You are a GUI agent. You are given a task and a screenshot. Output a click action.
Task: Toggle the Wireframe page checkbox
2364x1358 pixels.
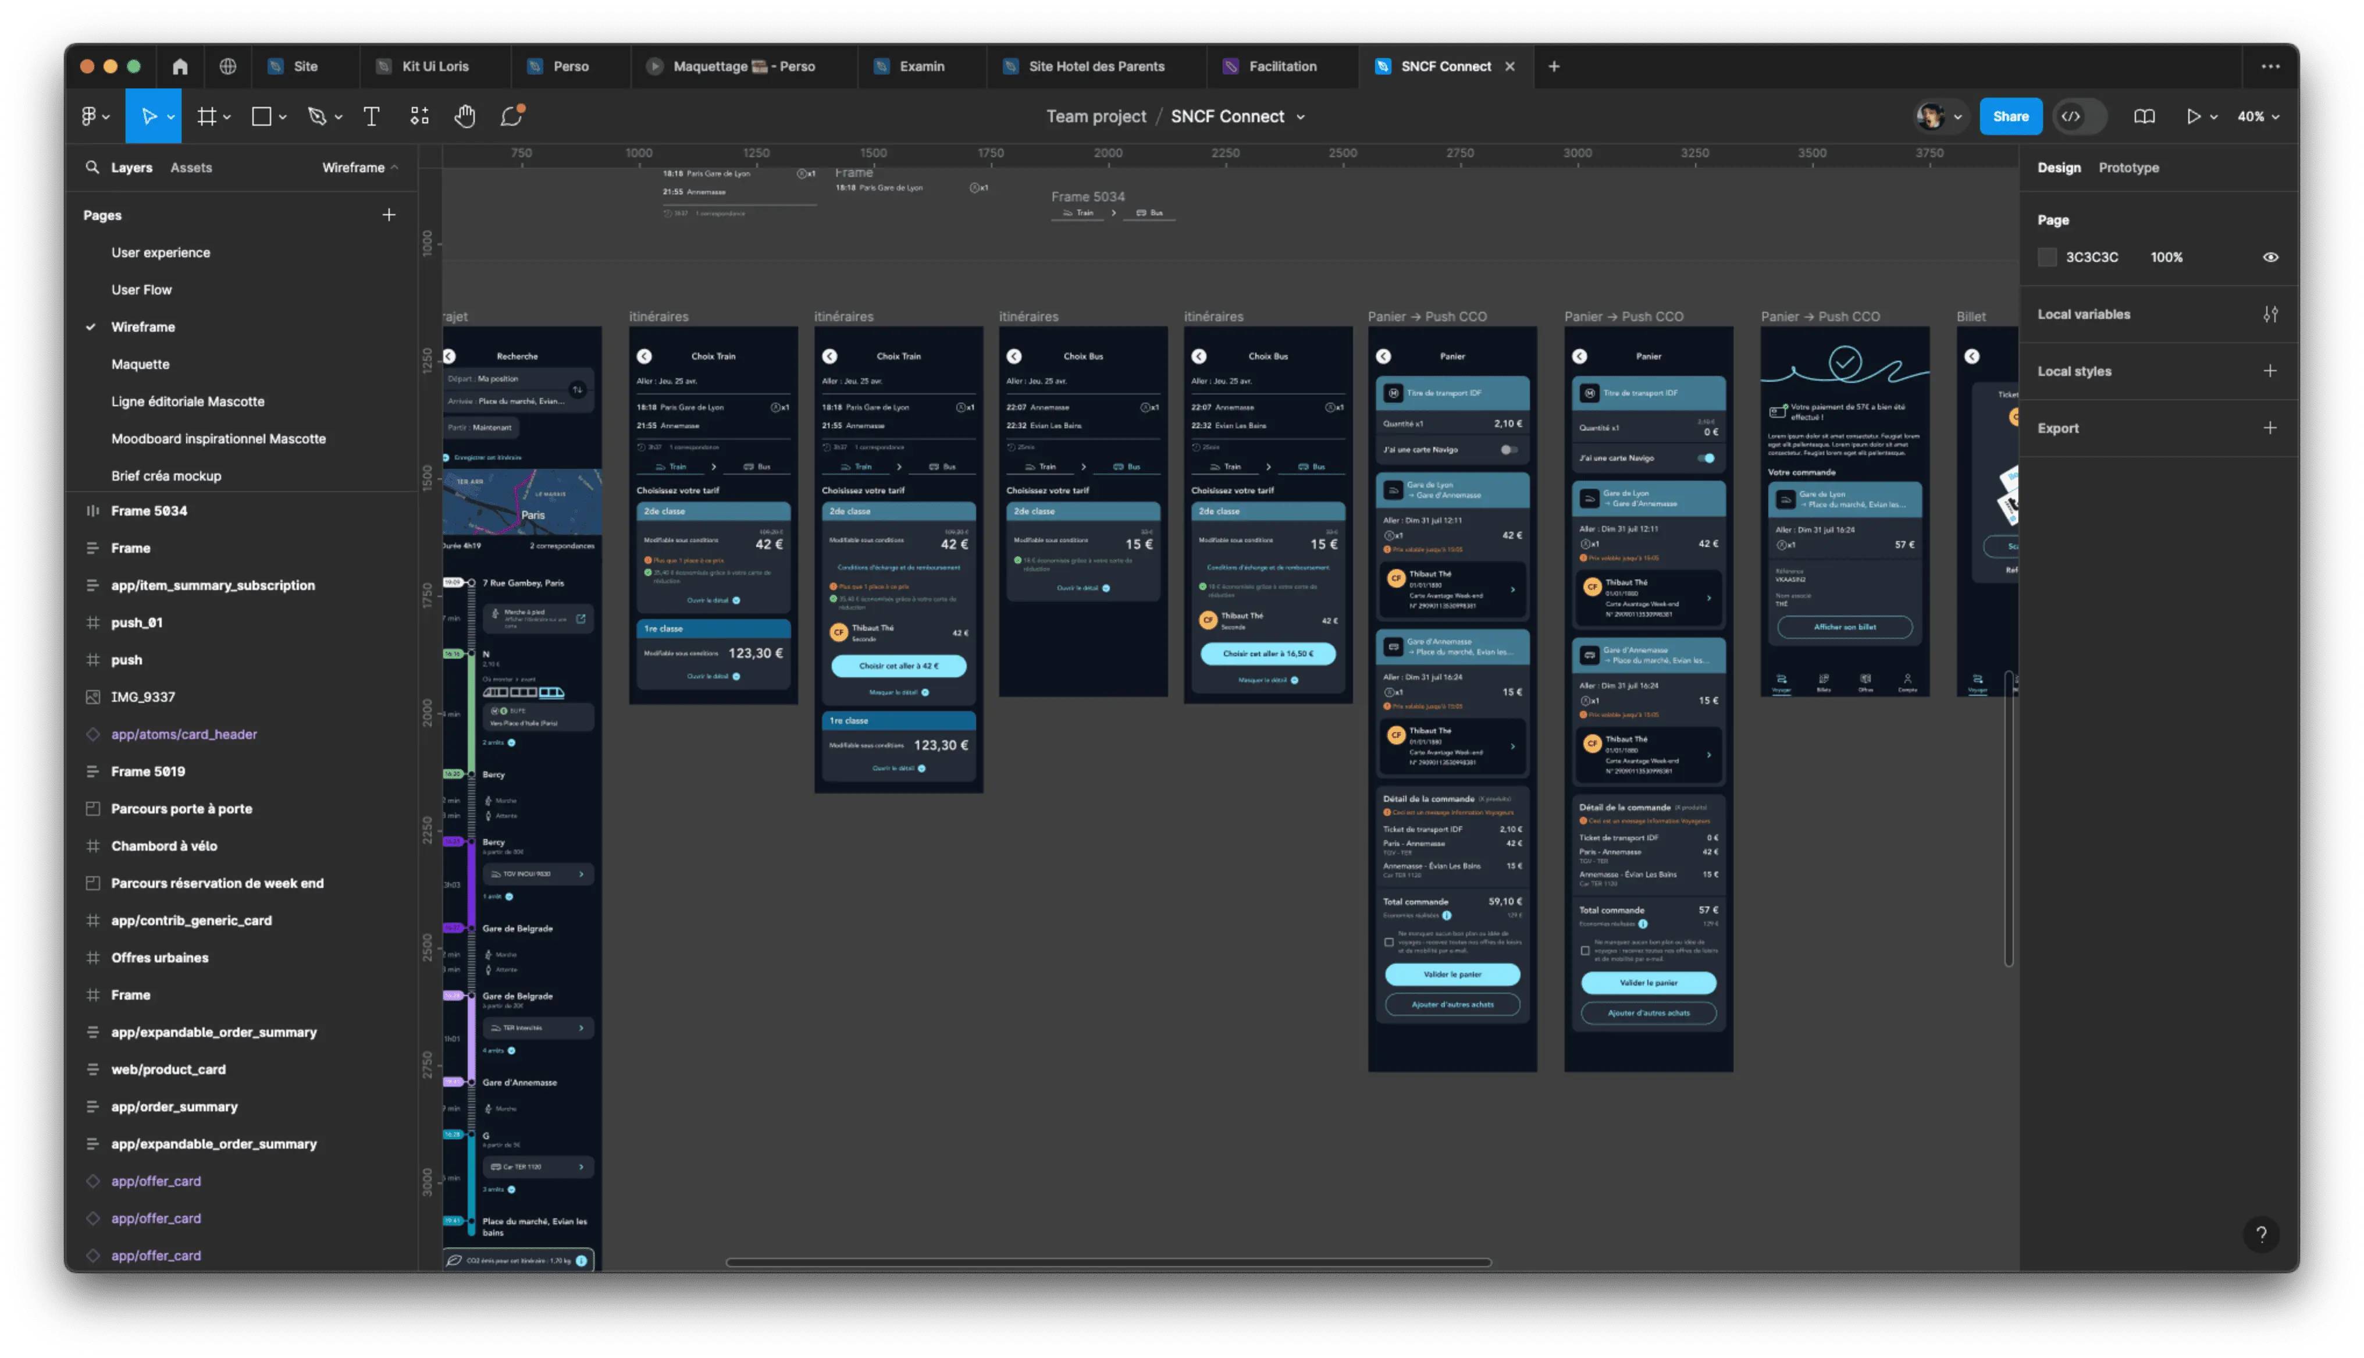[x=91, y=326]
